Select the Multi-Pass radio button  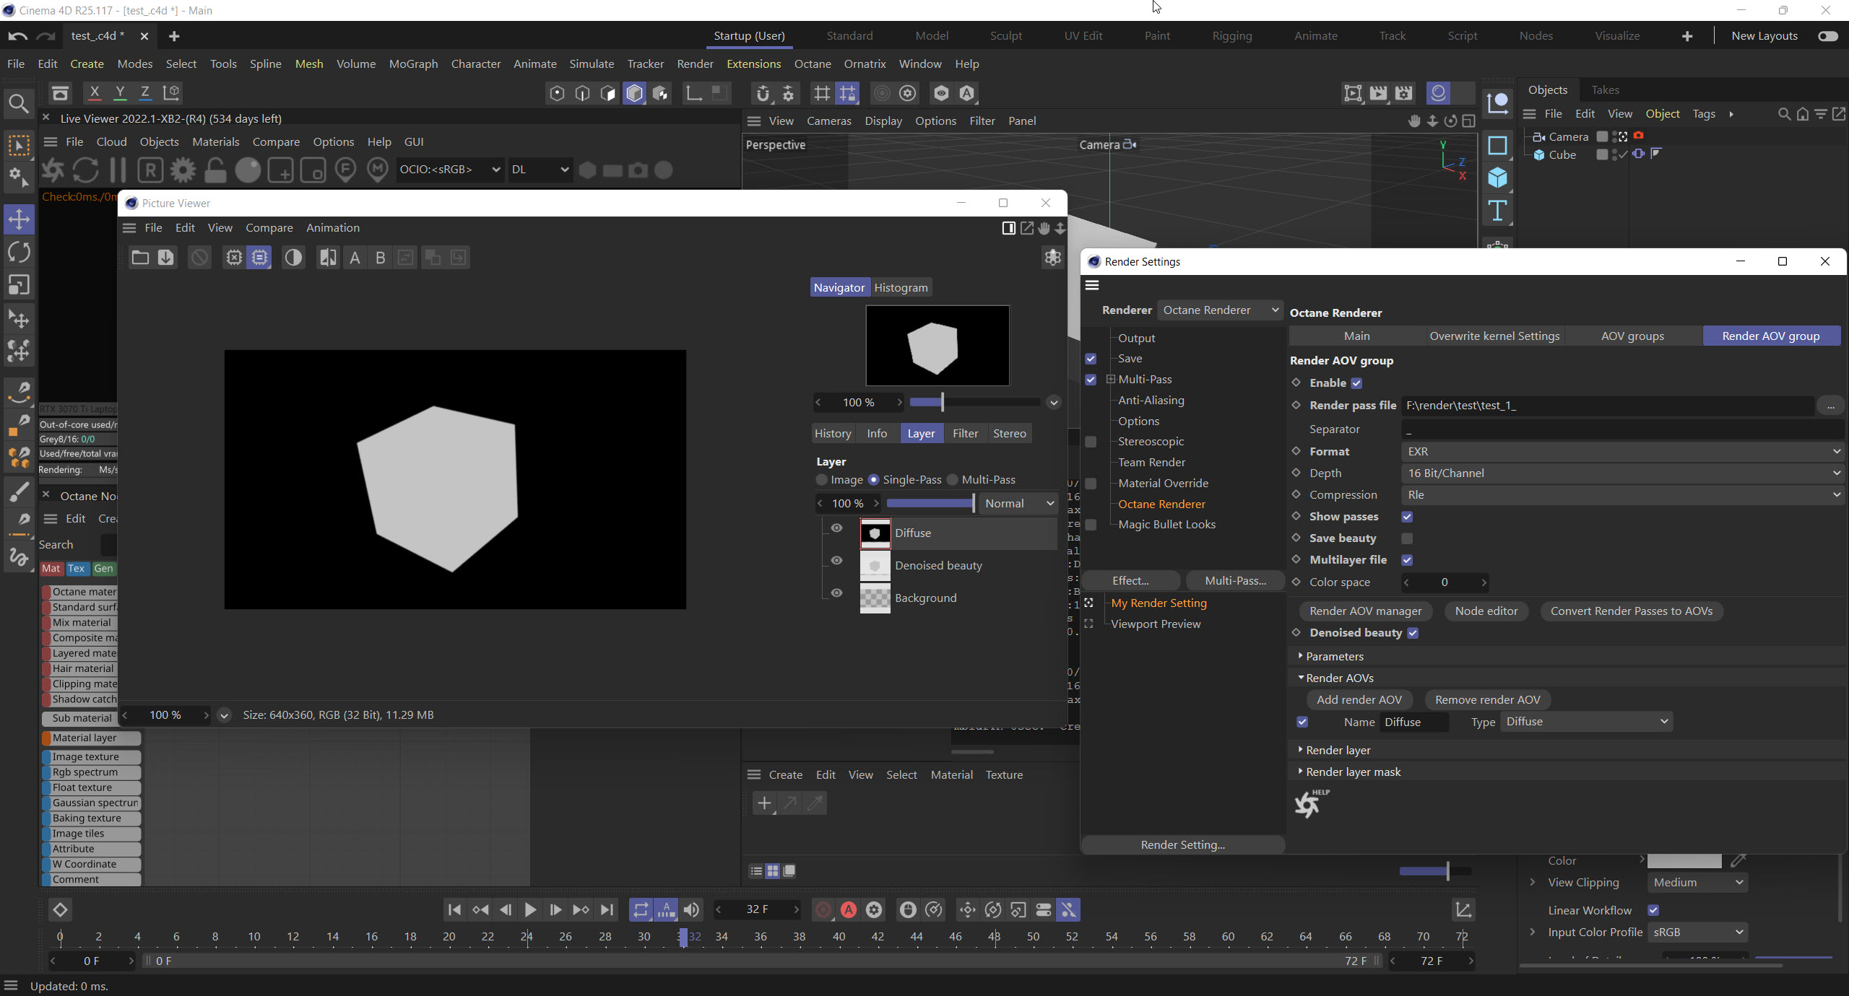click(953, 480)
